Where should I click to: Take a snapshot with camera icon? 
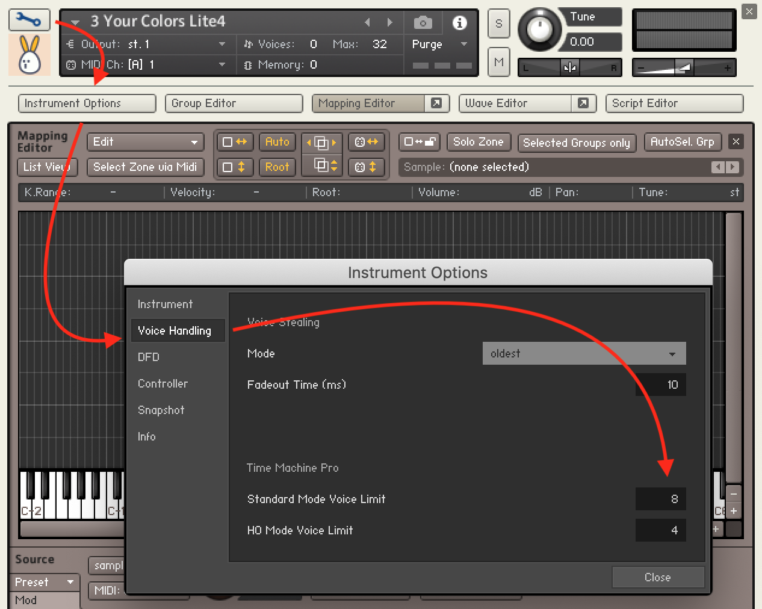click(x=423, y=23)
